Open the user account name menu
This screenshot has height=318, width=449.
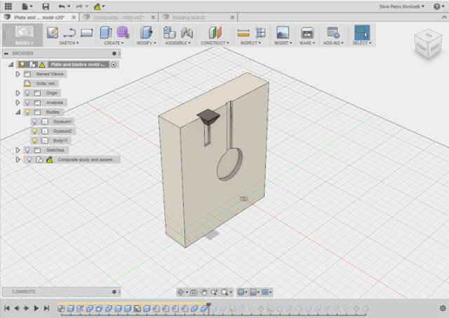coord(401,6)
